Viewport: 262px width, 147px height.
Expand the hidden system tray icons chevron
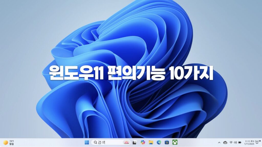coord(219,142)
